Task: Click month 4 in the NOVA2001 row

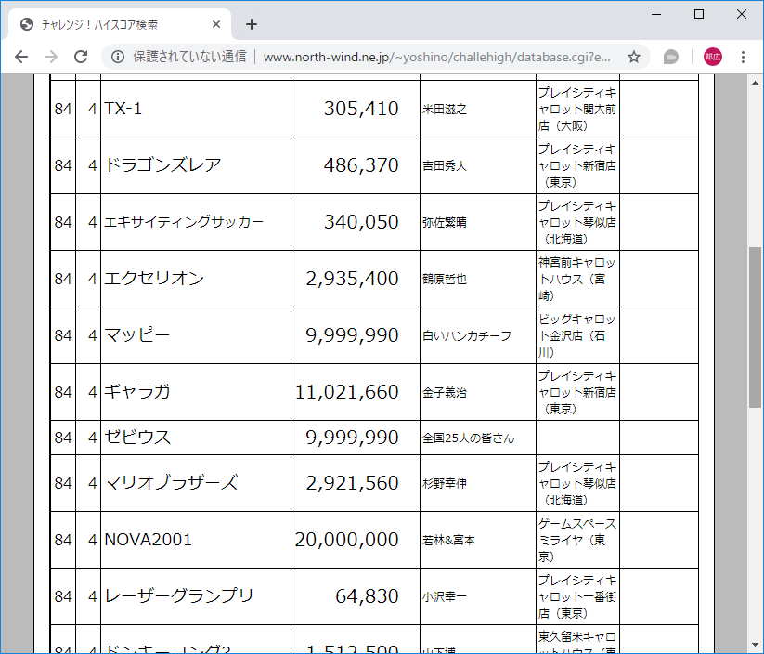Action: tap(93, 540)
